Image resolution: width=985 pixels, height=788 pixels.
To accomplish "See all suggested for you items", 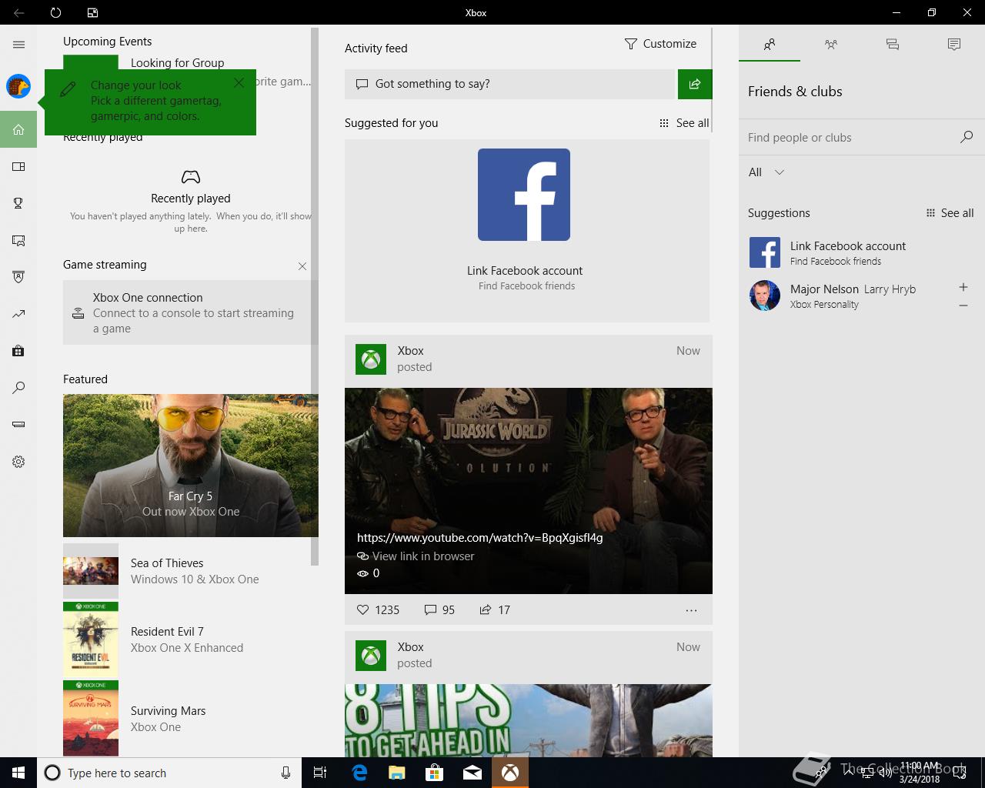I will [684, 123].
